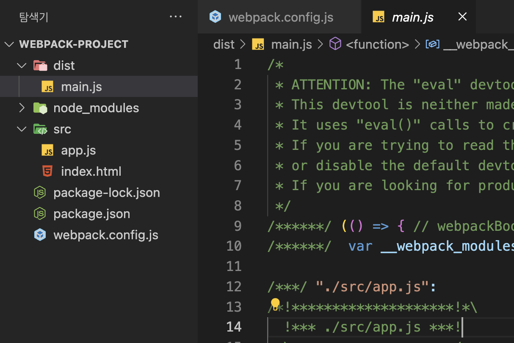
Task: Expand the node_modules folder chevron
Action: click(x=22, y=108)
